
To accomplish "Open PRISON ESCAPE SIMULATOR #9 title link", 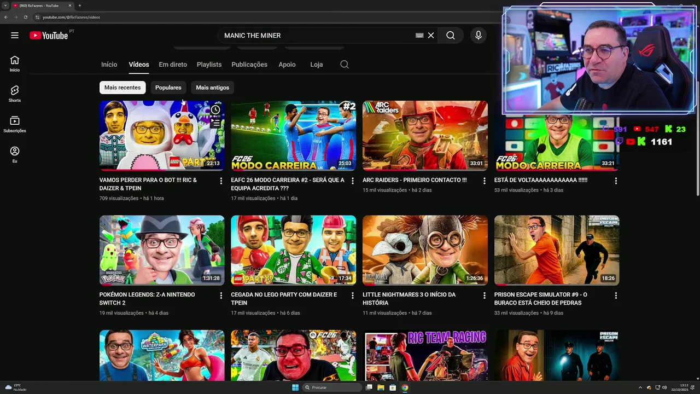I will point(541,299).
